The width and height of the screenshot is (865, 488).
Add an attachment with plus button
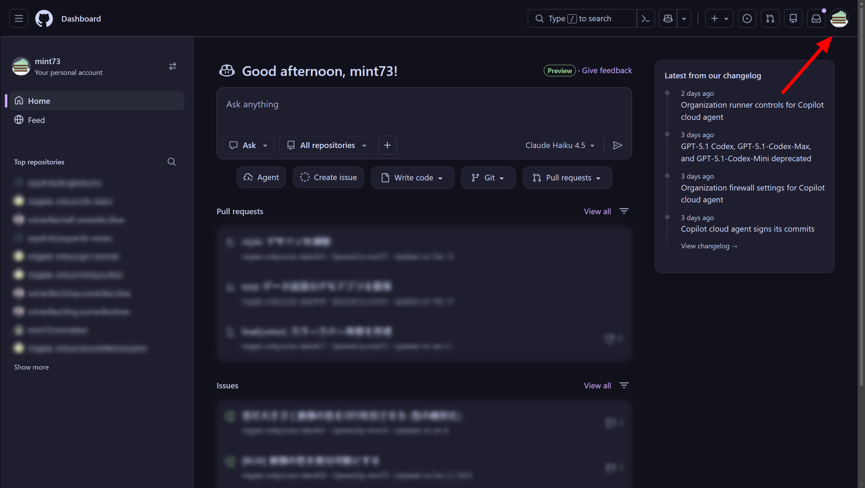(x=388, y=145)
